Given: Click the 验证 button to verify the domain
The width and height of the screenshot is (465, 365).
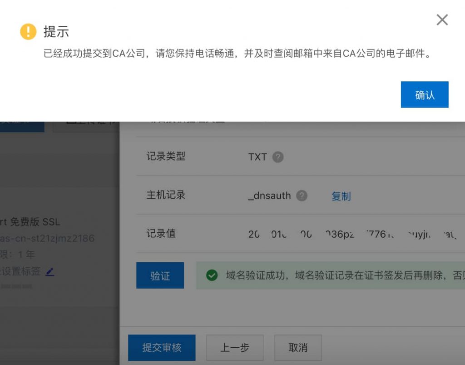Looking at the screenshot, I should coord(160,275).
